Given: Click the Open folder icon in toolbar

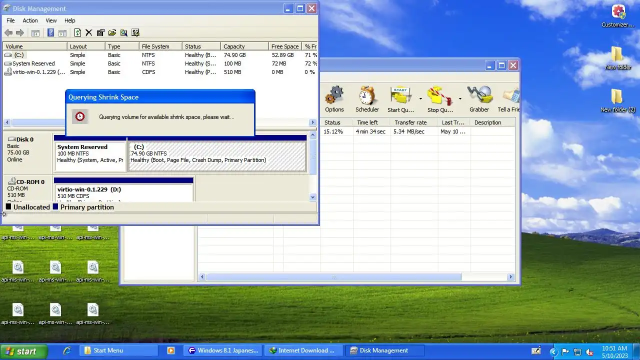Looking at the screenshot, I should 112,32.
